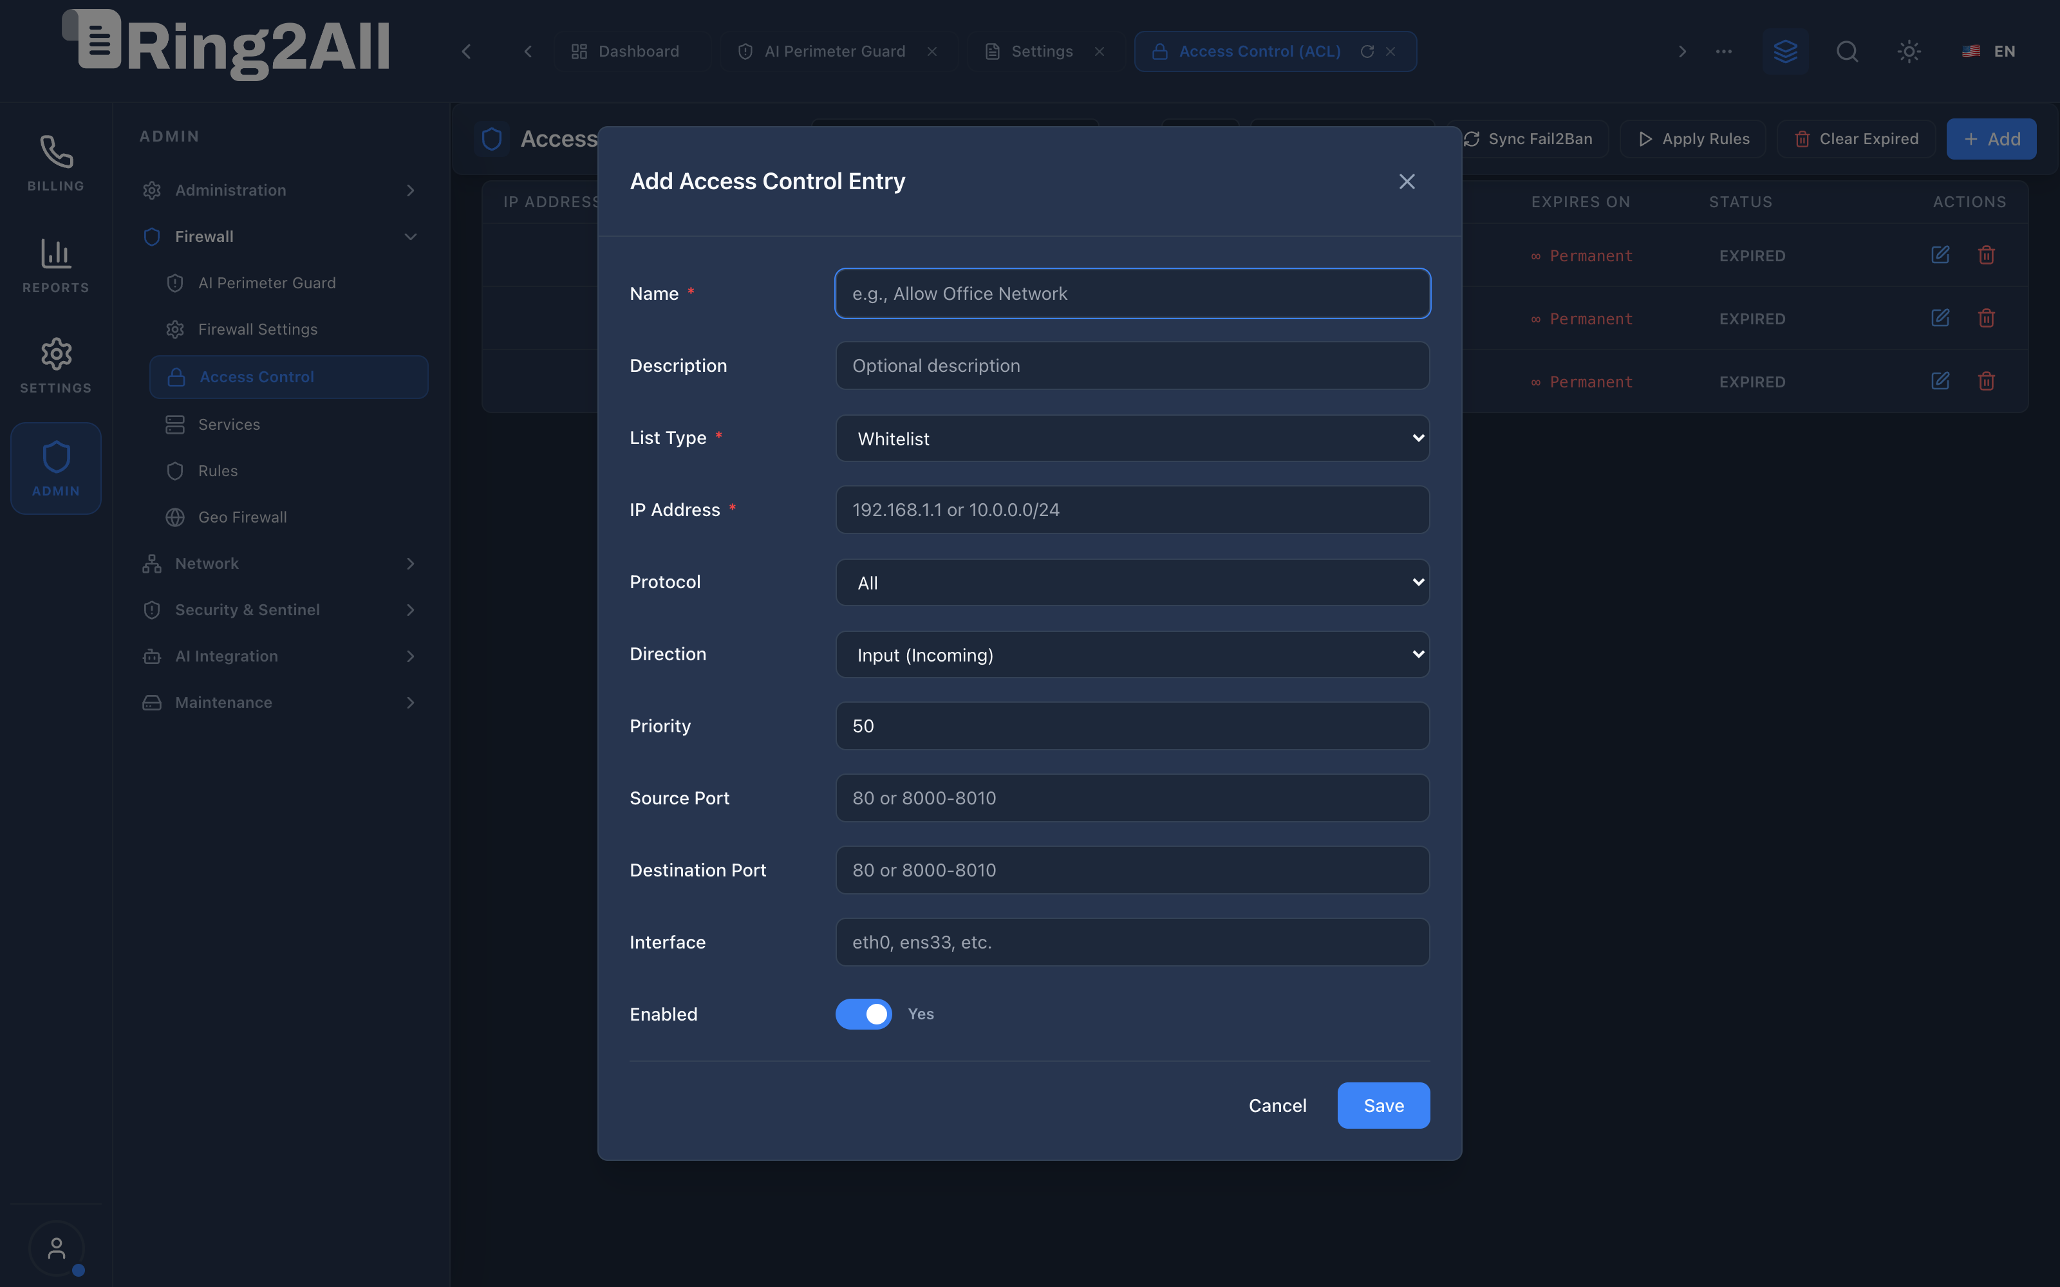Select the Admin shield sidebar section
Viewport: 2060px width, 1287px height.
pos(55,468)
